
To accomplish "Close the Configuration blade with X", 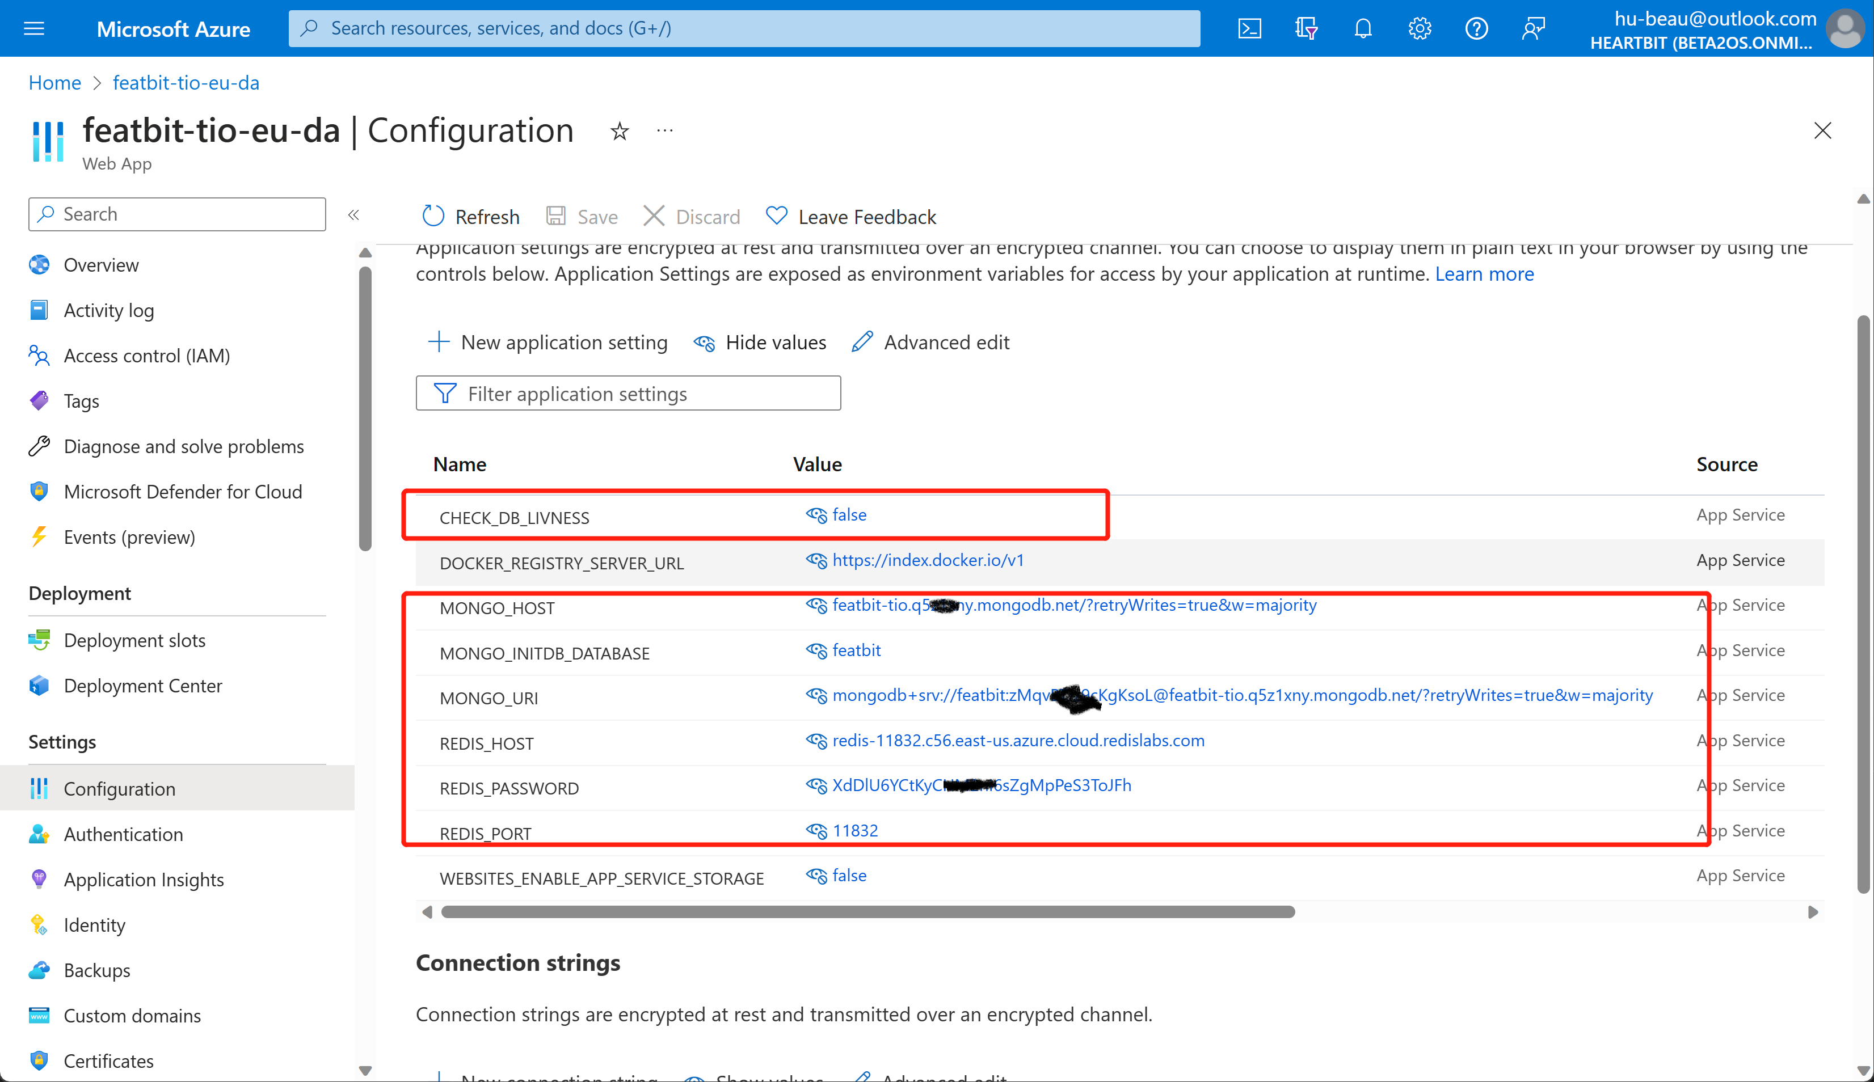I will click(x=1822, y=131).
